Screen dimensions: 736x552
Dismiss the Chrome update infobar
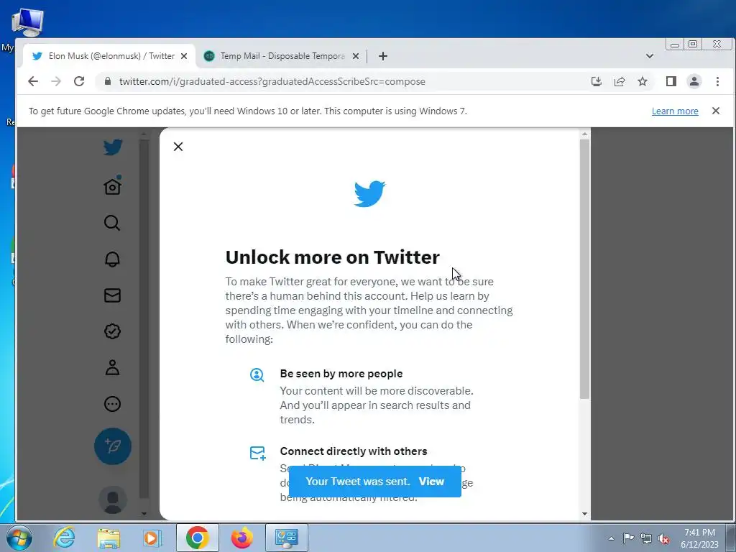[x=715, y=111]
